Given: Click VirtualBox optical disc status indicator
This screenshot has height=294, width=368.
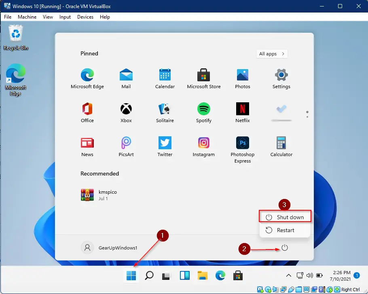Looking at the screenshot, I should (268, 289).
